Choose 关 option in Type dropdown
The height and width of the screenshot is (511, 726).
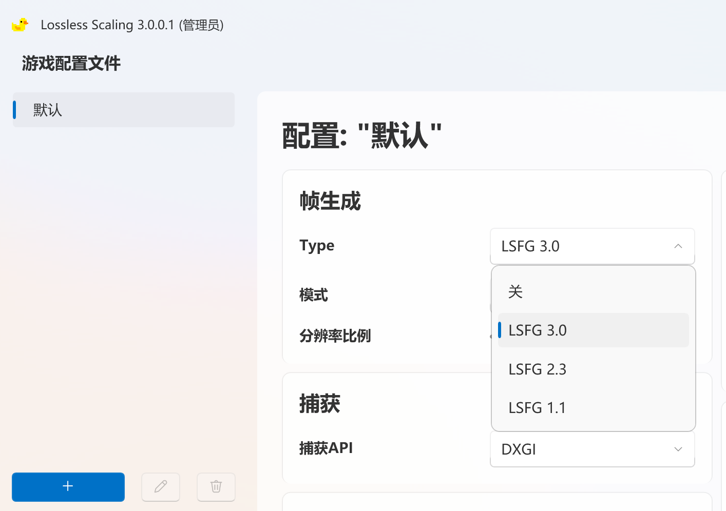(x=594, y=292)
